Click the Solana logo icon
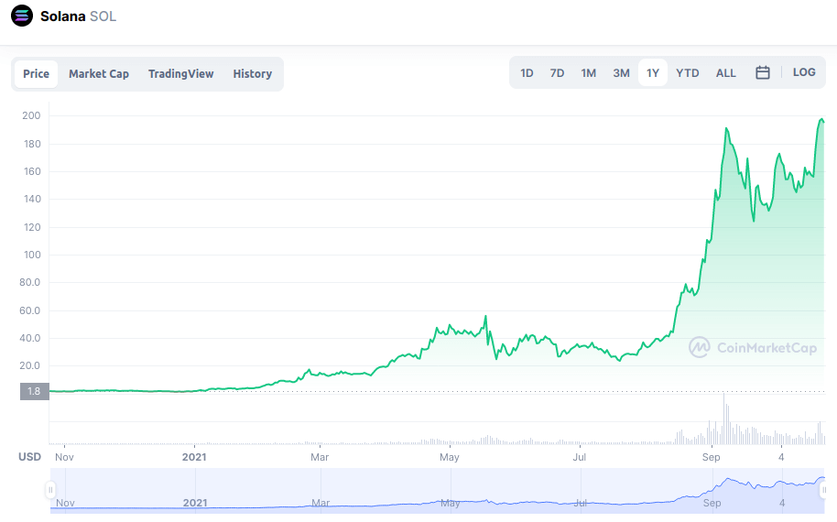Image resolution: width=837 pixels, height=522 pixels. pyautogui.click(x=22, y=16)
